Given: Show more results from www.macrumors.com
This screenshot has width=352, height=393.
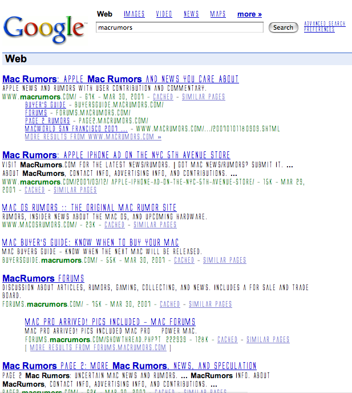Looking at the screenshot, I should (x=93, y=137).
